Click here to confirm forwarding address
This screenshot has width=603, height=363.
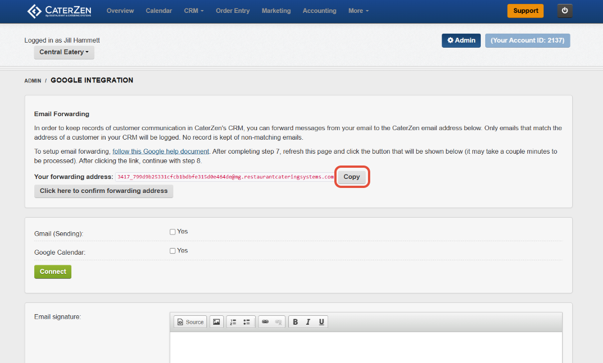104,191
